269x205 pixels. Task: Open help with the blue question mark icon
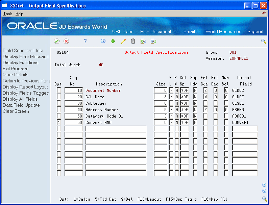coord(85,41)
